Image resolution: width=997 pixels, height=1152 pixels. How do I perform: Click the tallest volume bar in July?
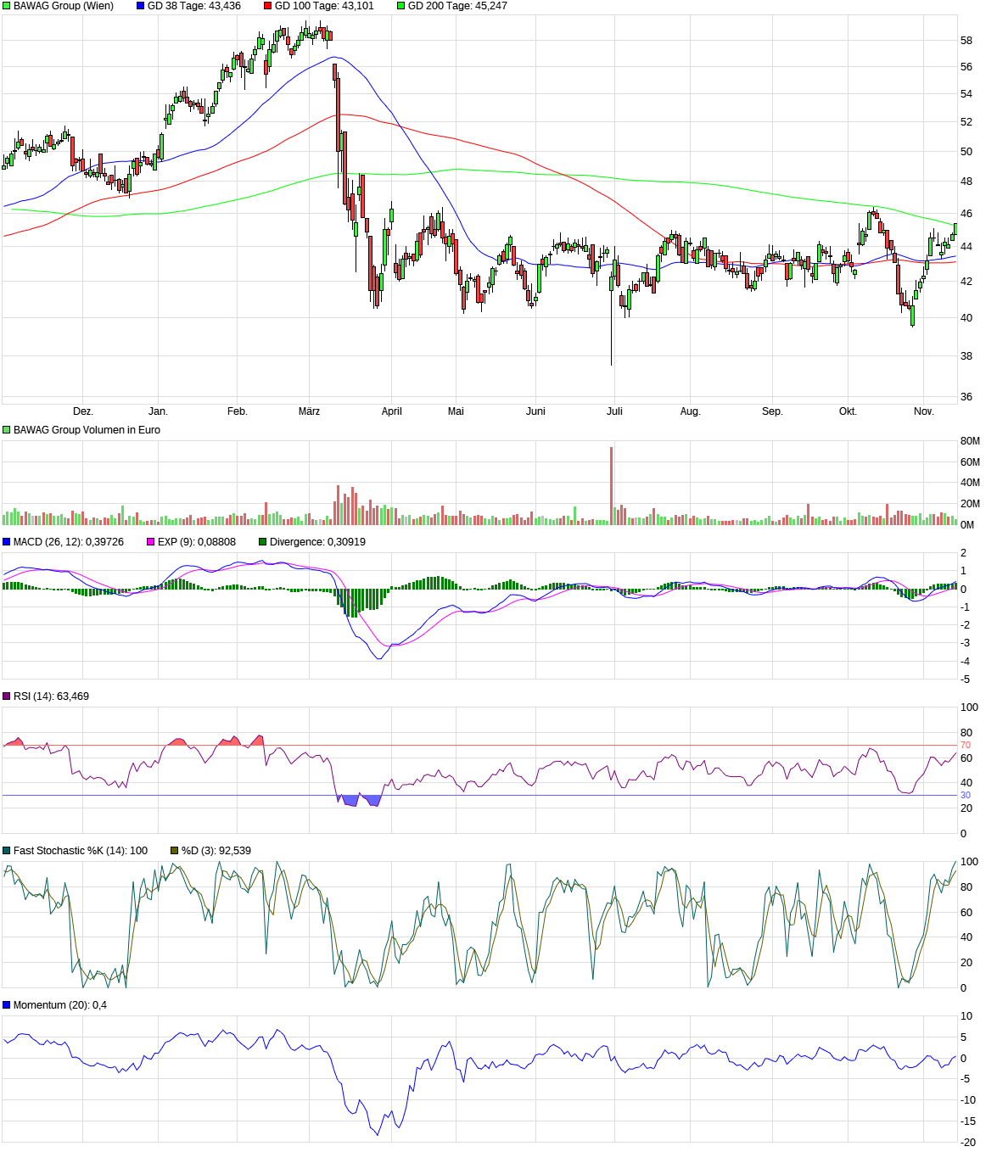tap(611, 485)
